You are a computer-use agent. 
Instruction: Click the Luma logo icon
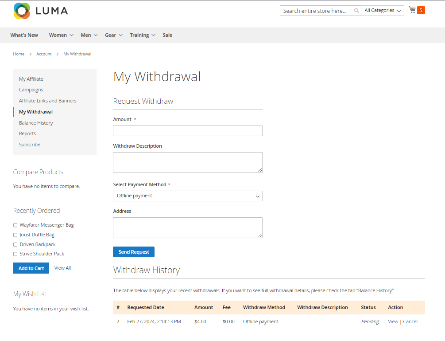(x=22, y=11)
